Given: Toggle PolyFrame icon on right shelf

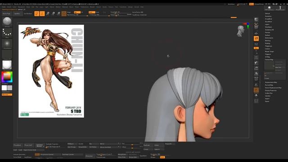Looking at the screenshot, I should click(256, 79).
